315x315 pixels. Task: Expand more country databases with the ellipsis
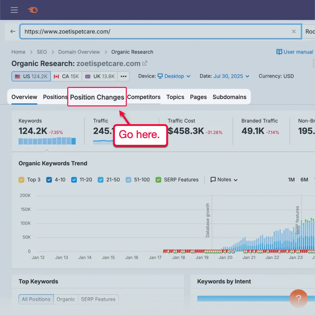(x=123, y=76)
